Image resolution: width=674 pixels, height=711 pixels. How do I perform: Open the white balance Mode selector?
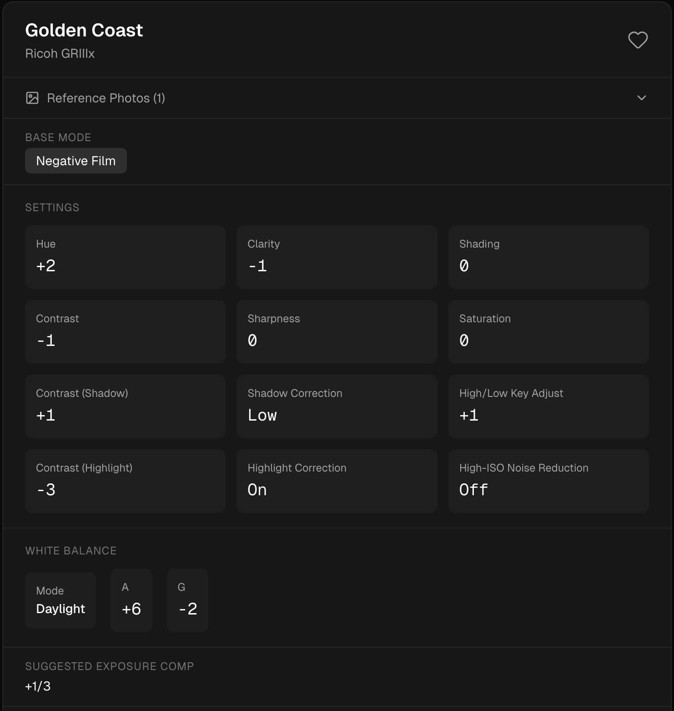click(60, 600)
